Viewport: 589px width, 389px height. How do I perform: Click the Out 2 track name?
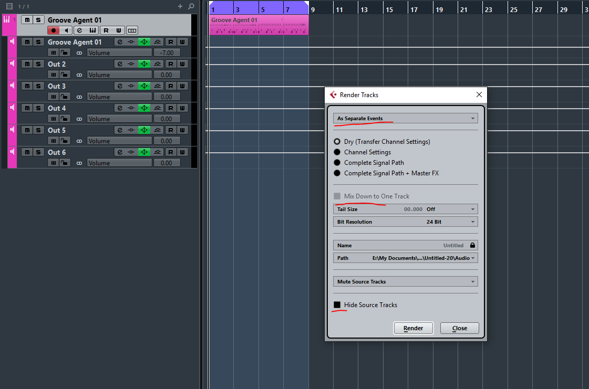click(x=57, y=64)
